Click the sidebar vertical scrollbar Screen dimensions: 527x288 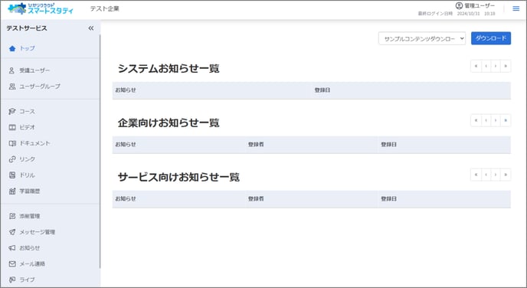click(x=100, y=151)
